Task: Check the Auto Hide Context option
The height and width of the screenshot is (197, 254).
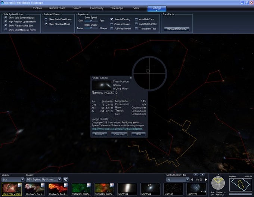Action: pyautogui.click(x=136, y=24)
